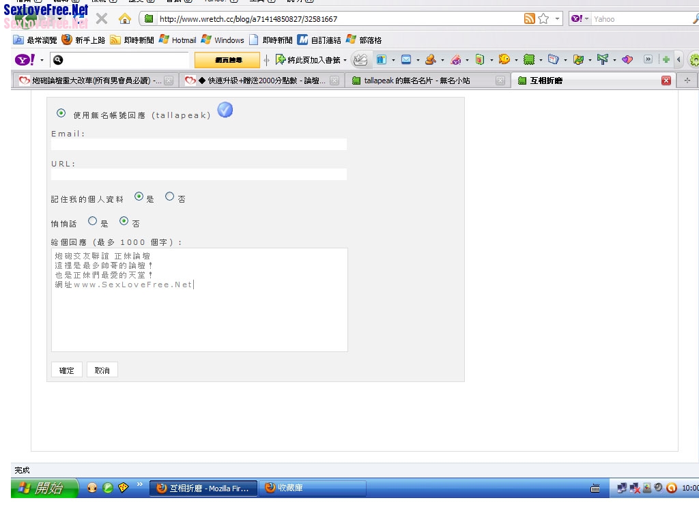
Task: Click the RSS feed icon in address bar
Action: click(530, 18)
